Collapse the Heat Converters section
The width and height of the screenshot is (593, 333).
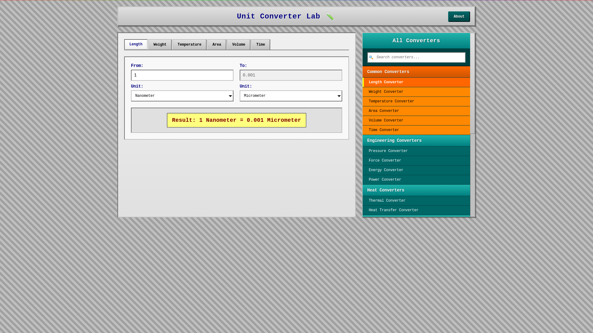[x=416, y=190]
